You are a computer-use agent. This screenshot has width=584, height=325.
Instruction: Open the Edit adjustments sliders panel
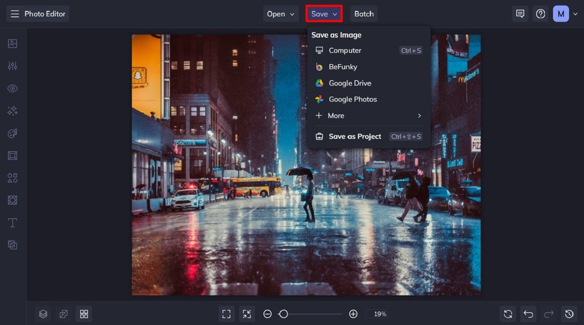click(x=12, y=66)
